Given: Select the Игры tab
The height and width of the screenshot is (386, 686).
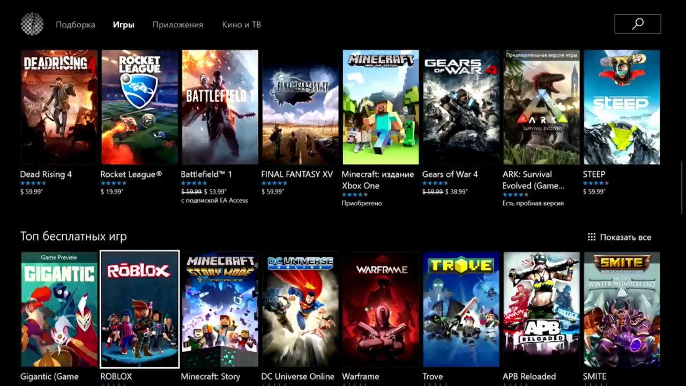Looking at the screenshot, I should coord(124,25).
